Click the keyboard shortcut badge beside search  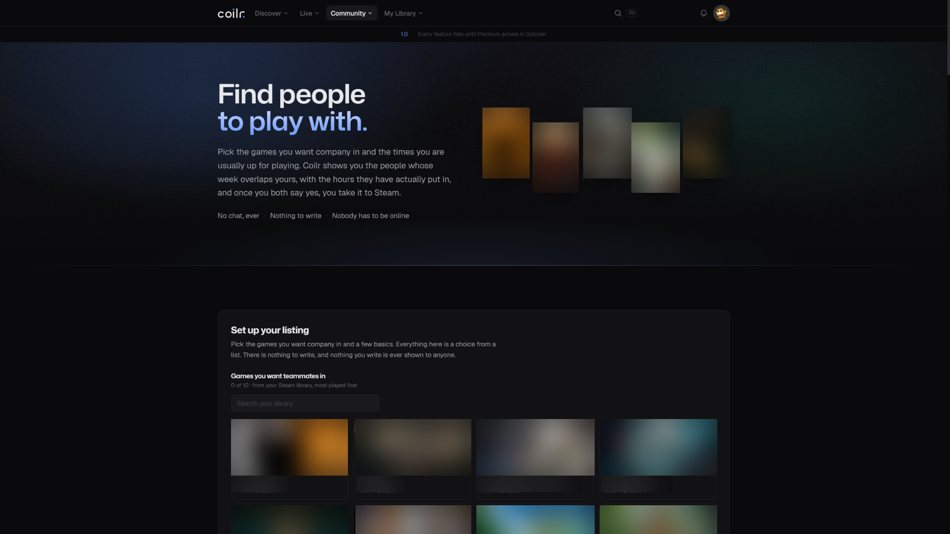pyautogui.click(x=632, y=13)
